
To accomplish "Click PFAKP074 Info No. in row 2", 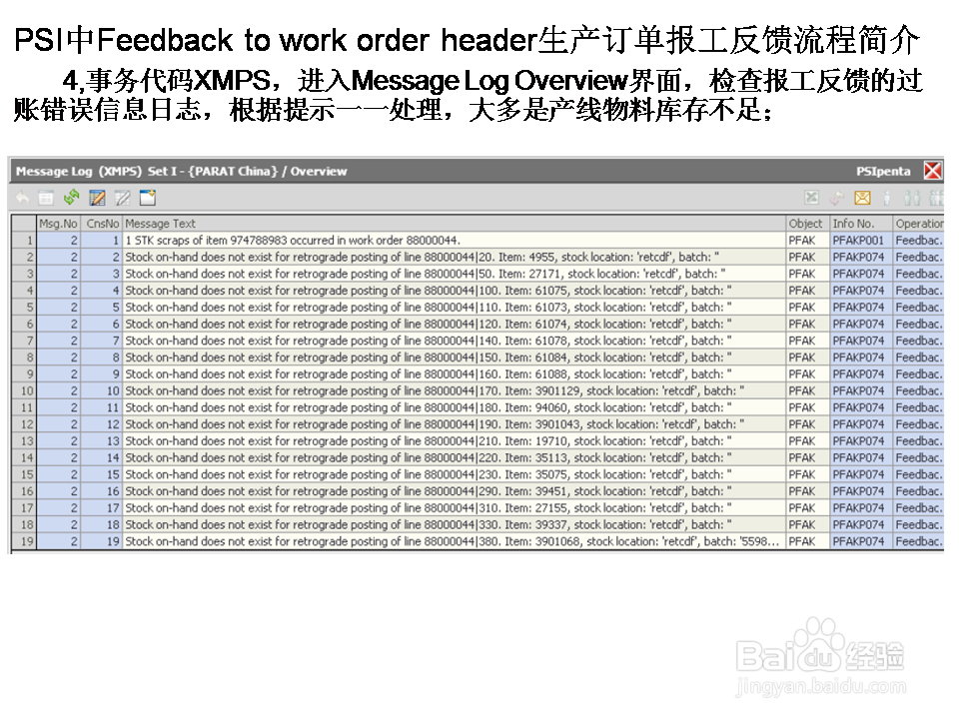I will (860, 257).
